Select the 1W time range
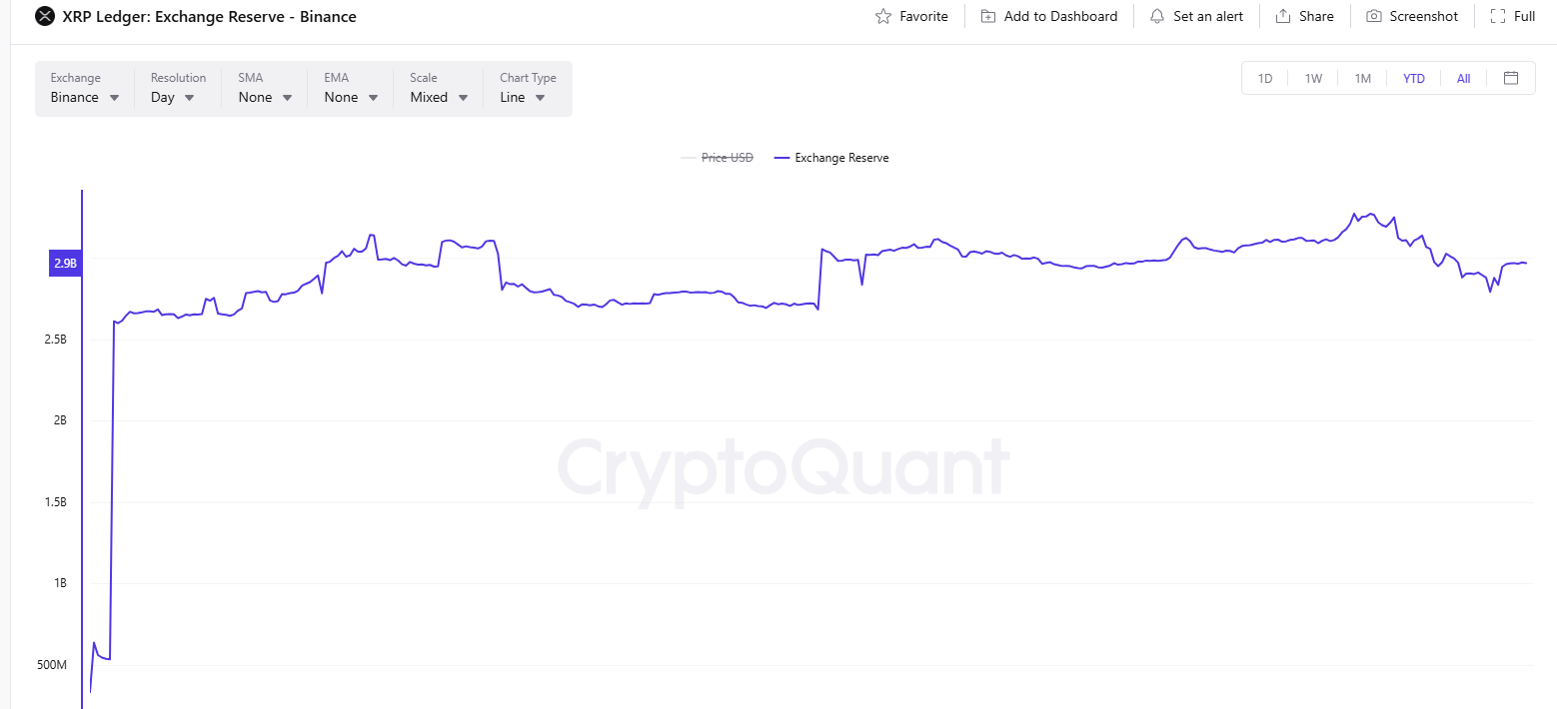Viewport: 1557px width, 709px height. point(1313,79)
